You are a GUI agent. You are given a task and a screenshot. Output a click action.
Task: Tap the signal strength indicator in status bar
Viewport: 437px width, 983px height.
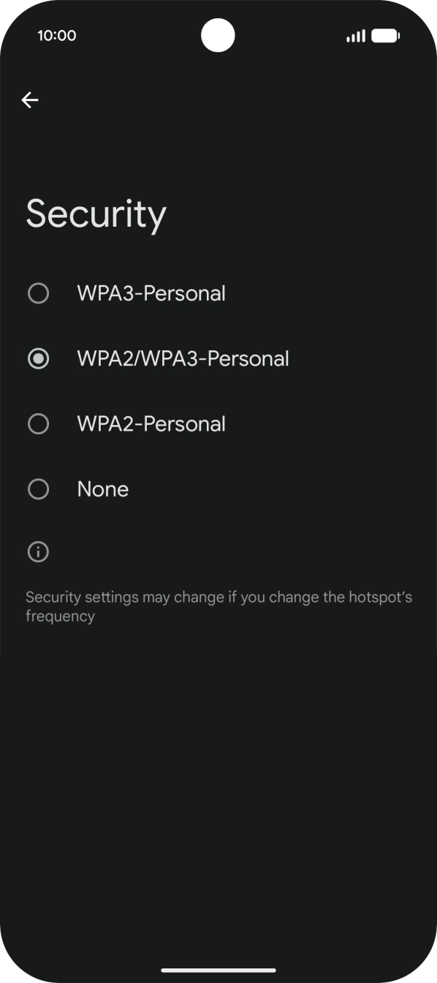pos(355,35)
